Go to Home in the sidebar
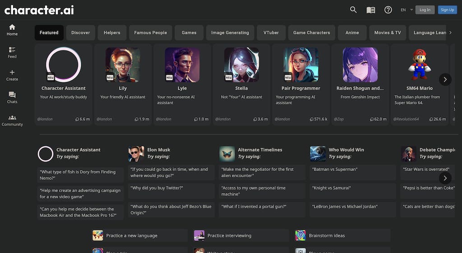The width and height of the screenshot is (462, 253). coord(12,30)
